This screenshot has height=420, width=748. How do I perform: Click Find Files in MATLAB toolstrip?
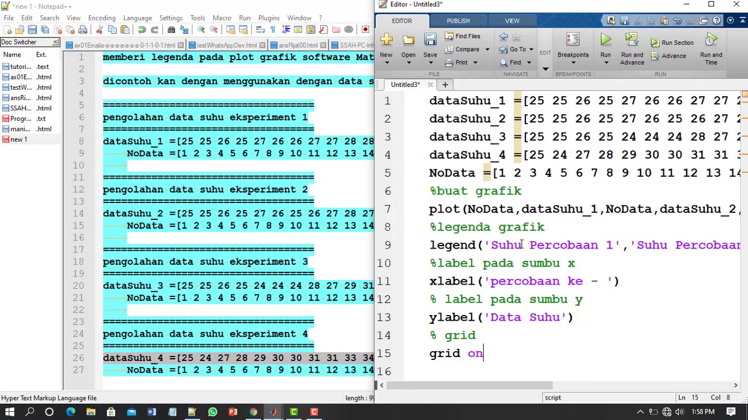point(462,36)
